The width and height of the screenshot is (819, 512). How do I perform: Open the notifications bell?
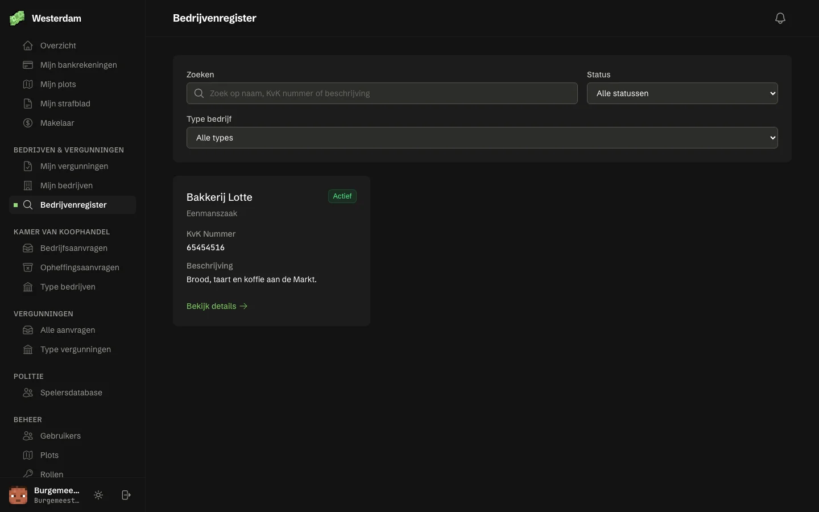[x=780, y=18]
